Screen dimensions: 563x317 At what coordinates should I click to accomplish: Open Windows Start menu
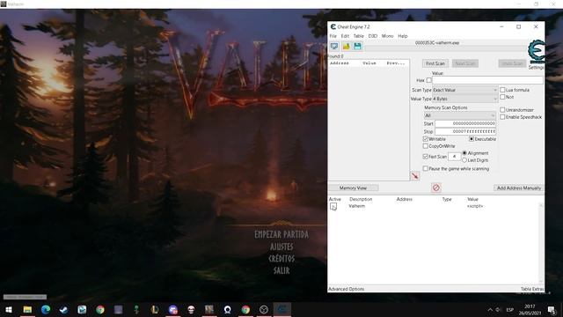coord(9,309)
